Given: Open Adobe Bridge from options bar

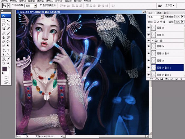Looking at the screenshot, I should click(160, 6).
